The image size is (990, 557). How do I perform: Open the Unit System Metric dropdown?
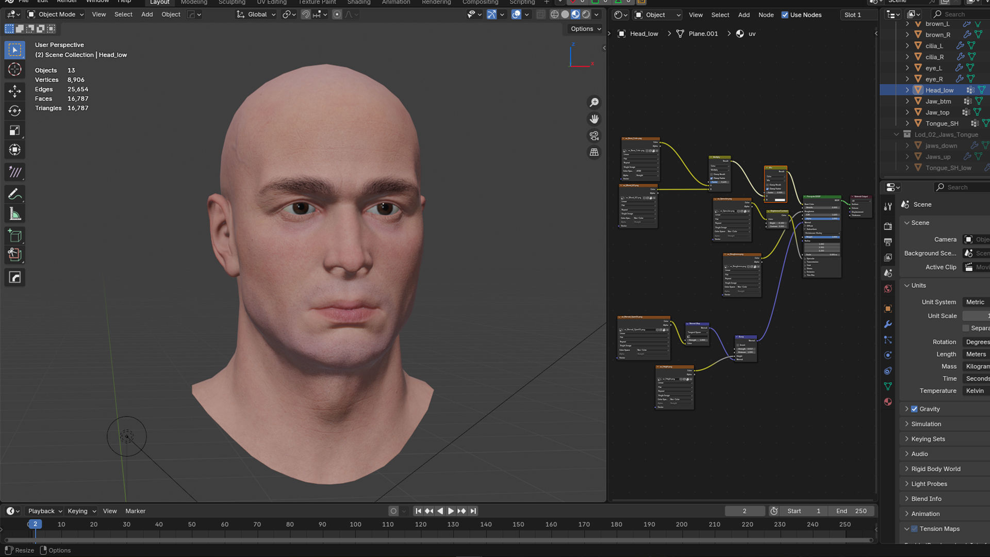point(976,302)
